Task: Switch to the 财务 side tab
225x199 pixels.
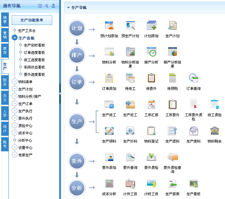Action: click(5, 82)
